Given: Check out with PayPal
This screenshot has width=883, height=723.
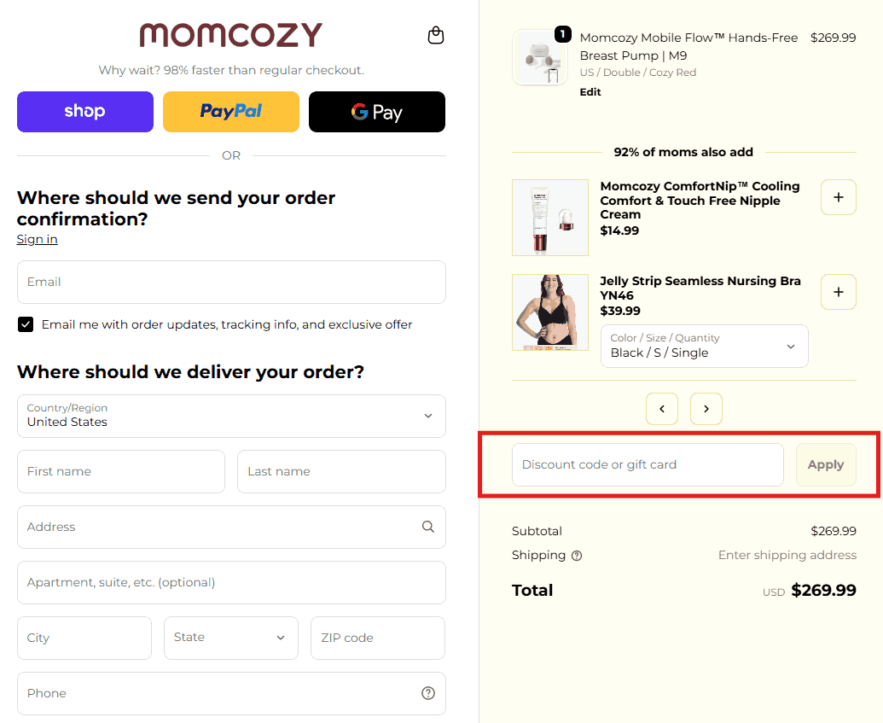Looking at the screenshot, I should 231,112.
